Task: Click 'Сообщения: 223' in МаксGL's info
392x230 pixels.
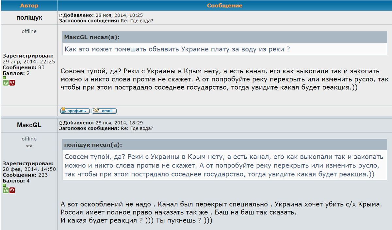Action: coord(25,175)
